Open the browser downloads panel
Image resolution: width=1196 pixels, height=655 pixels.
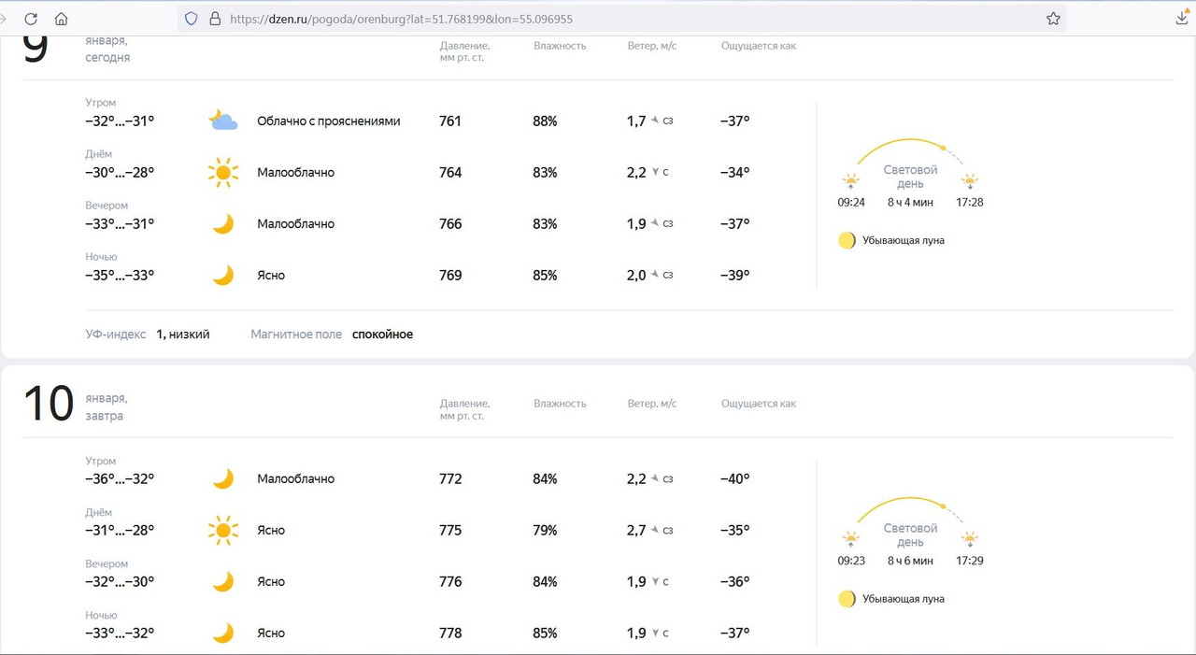[x=1181, y=19]
